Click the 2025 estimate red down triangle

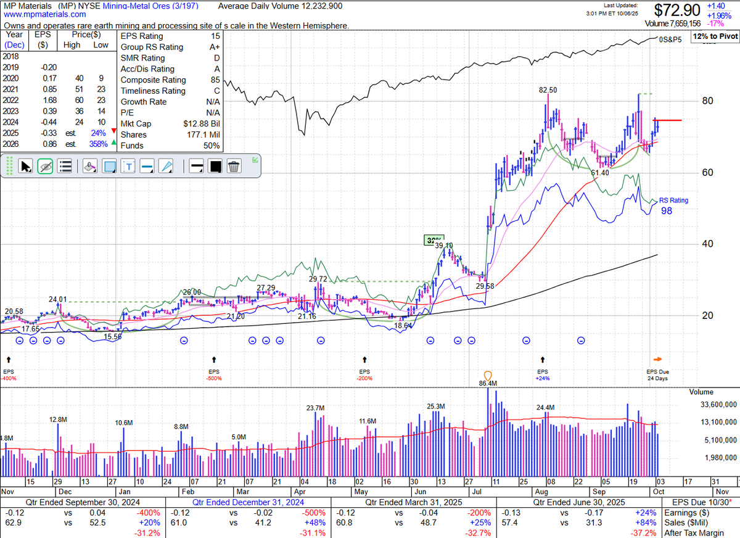click(x=113, y=131)
